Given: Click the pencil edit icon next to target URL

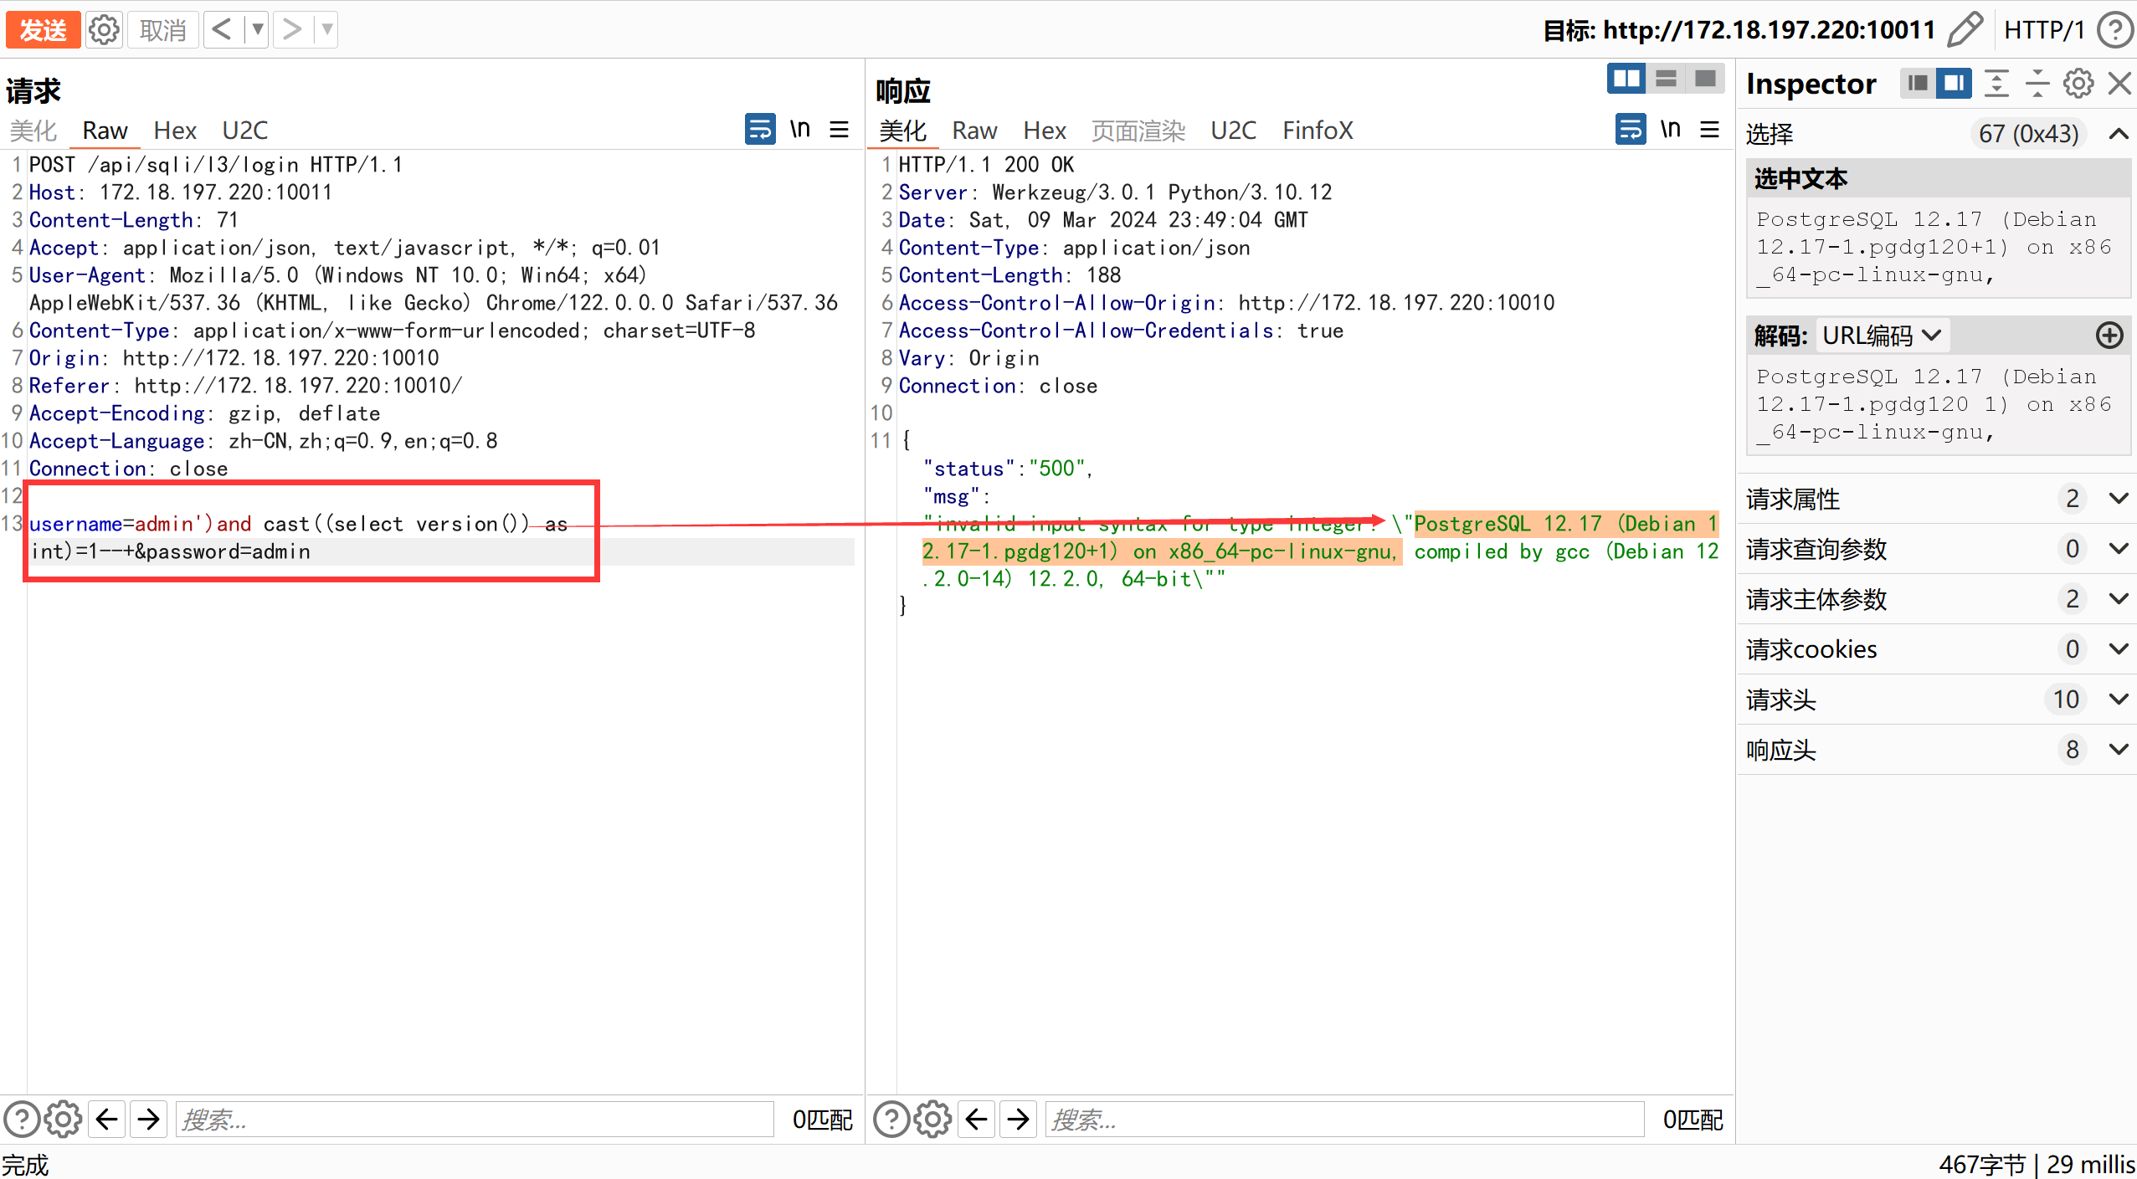Looking at the screenshot, I should [1965, 29].
